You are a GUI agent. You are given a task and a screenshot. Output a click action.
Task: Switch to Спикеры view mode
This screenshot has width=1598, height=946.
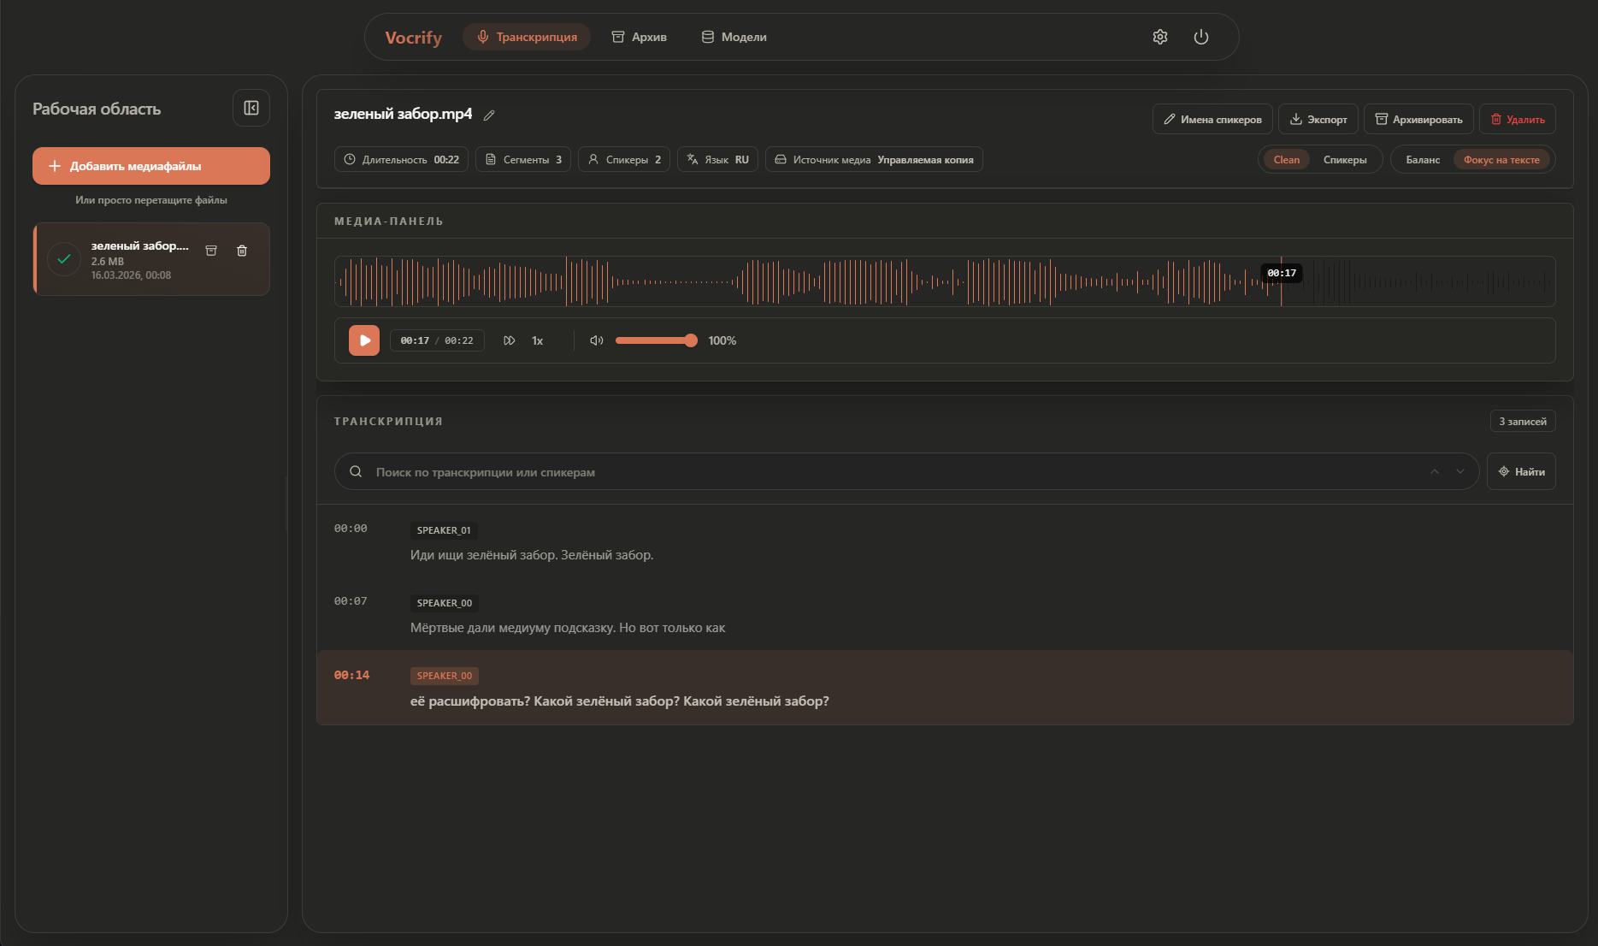click(x=1344, y=160)
